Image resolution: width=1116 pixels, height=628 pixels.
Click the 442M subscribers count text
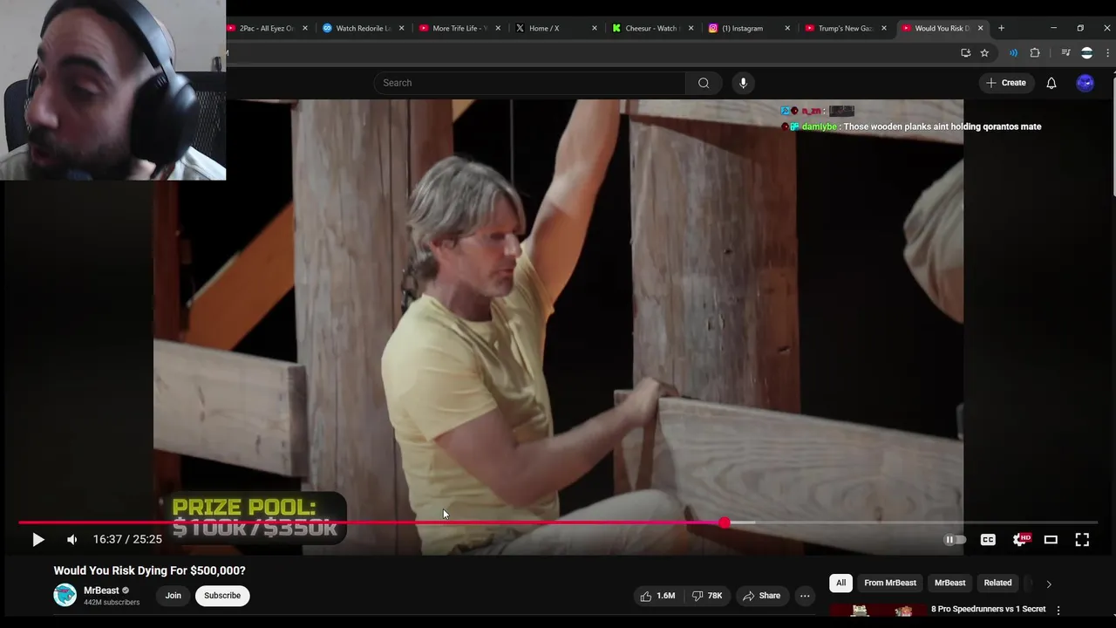[x=112, y=603]
